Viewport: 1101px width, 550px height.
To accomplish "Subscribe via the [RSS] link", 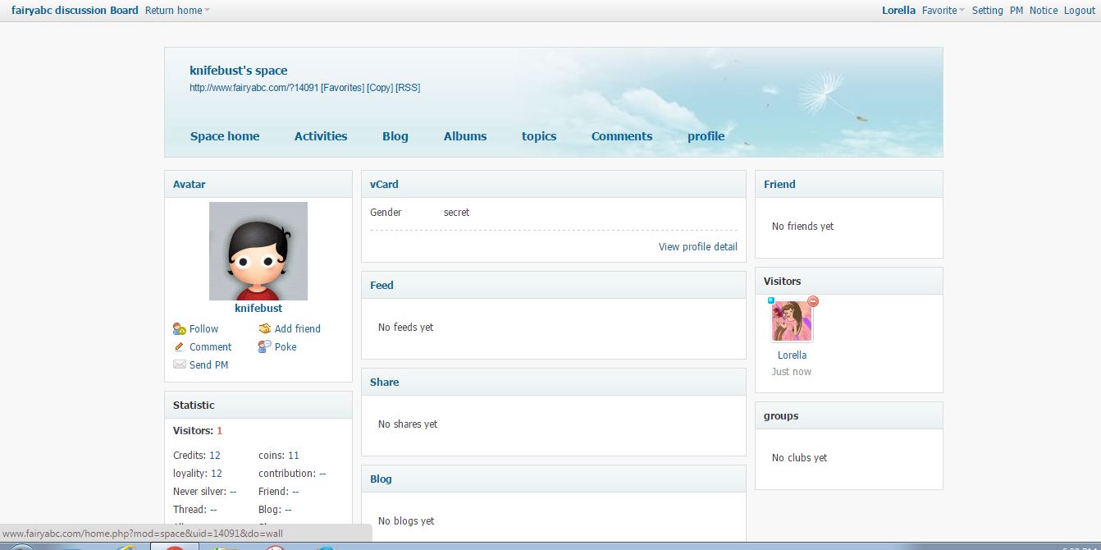I will click(408, 88).
